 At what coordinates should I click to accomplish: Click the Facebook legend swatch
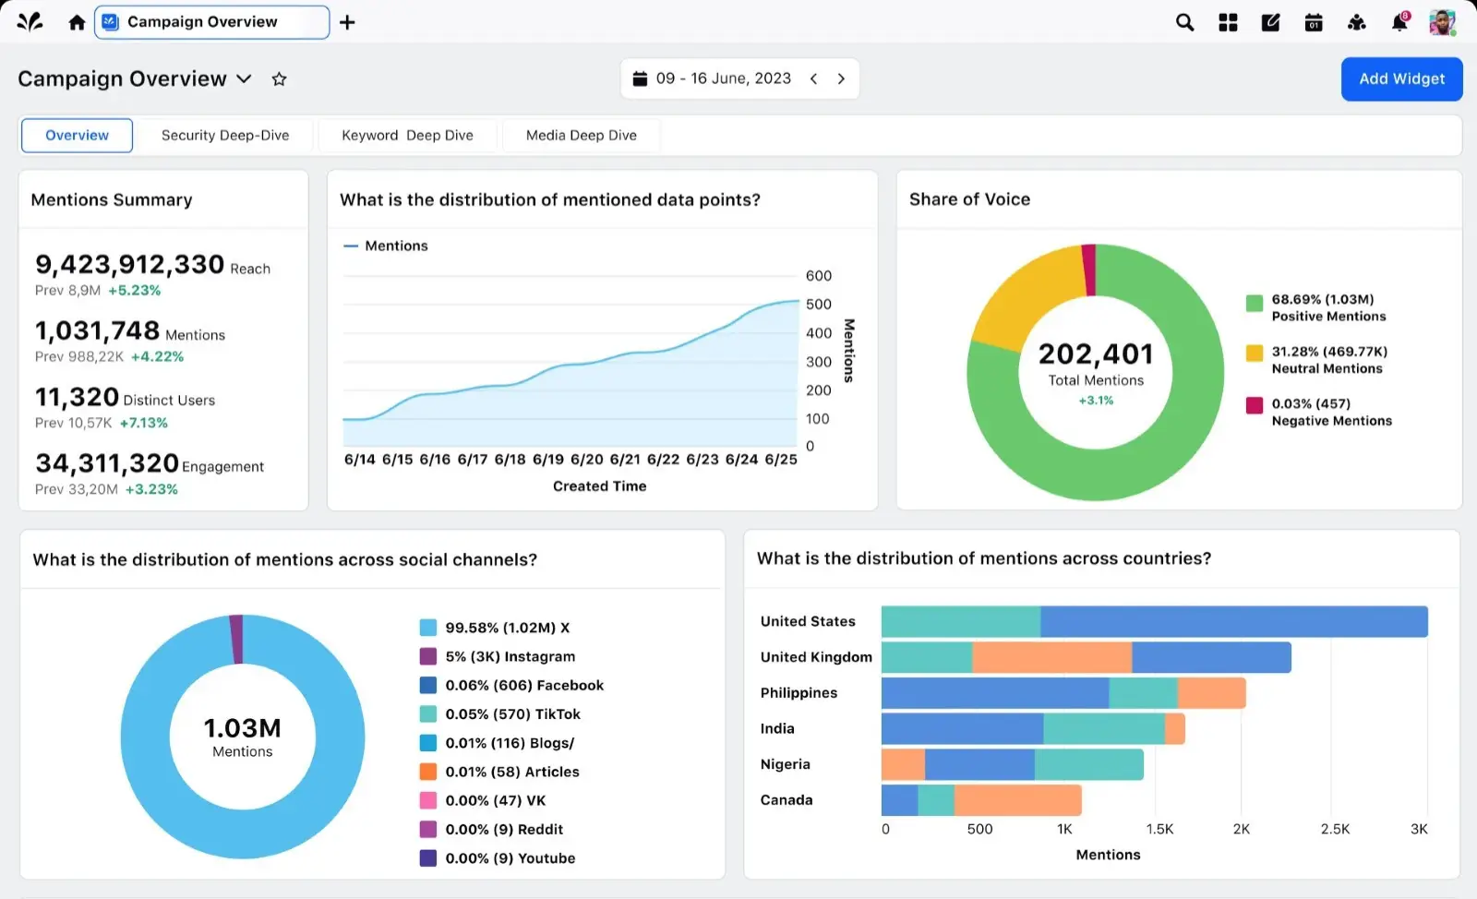point(427,685)
